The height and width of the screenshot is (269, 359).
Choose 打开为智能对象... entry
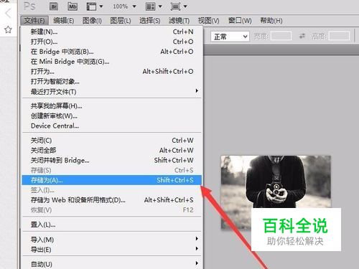tap(112, 82)
